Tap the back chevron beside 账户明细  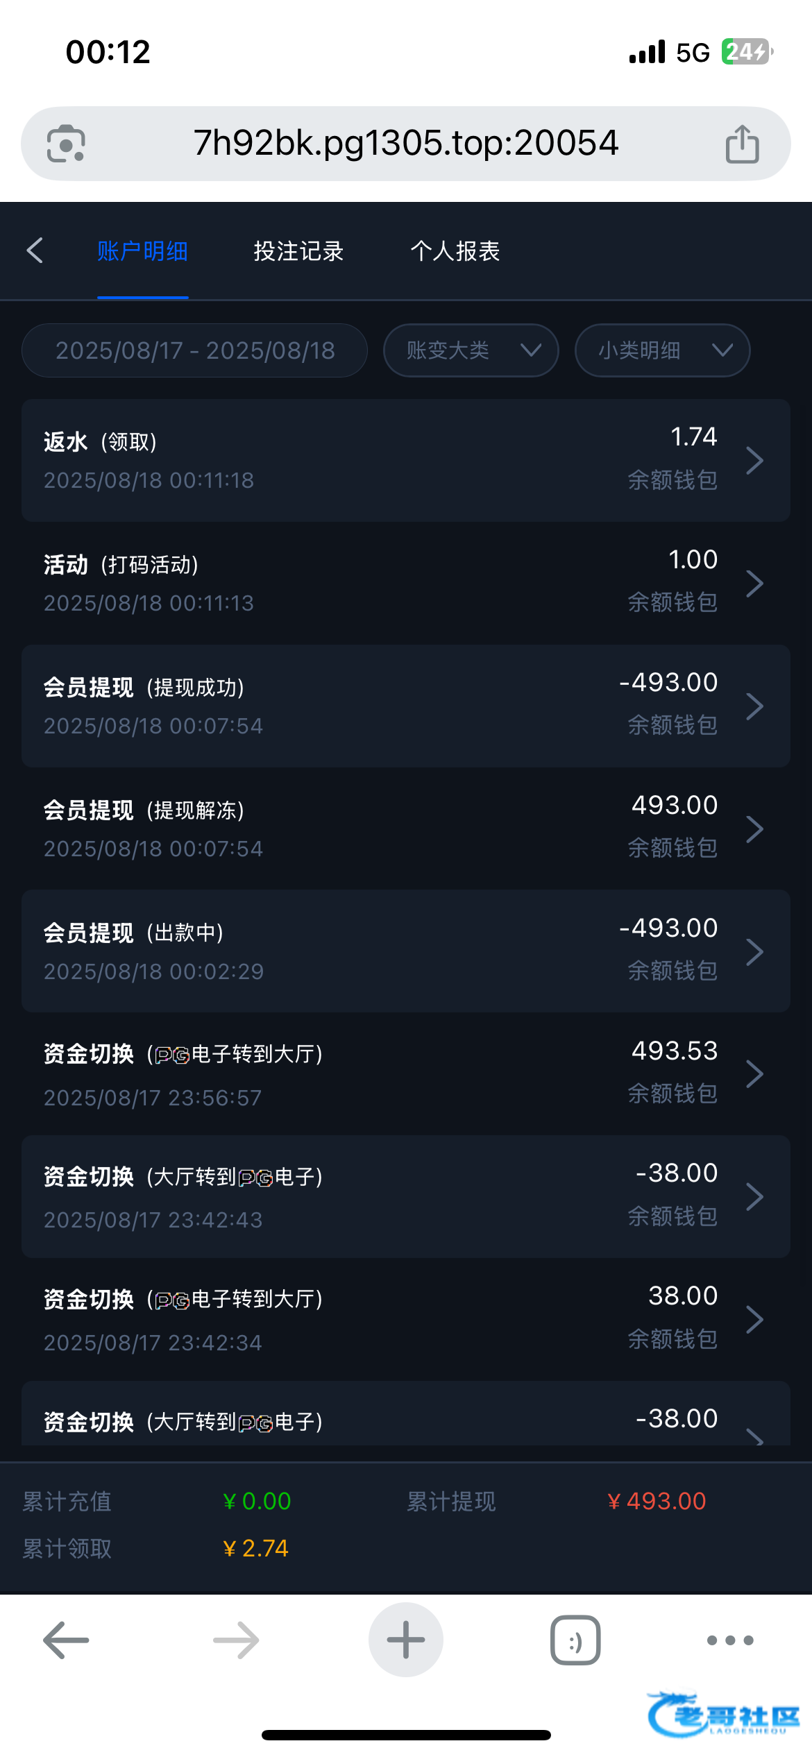[35, 251]
